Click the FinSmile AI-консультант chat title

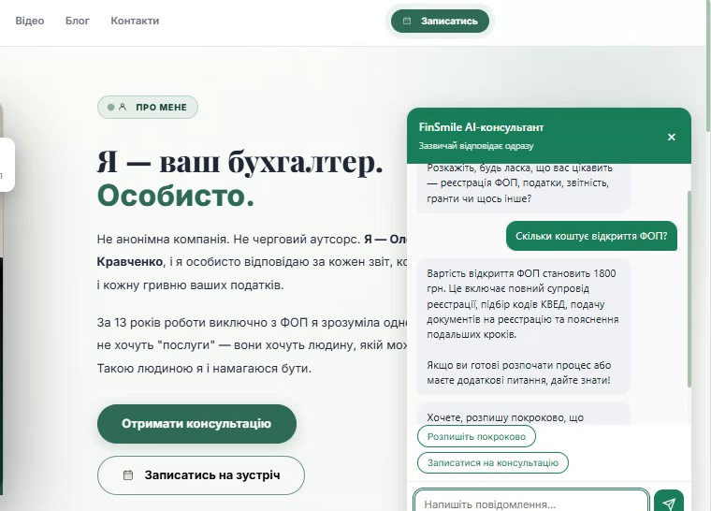coord(481,127)
